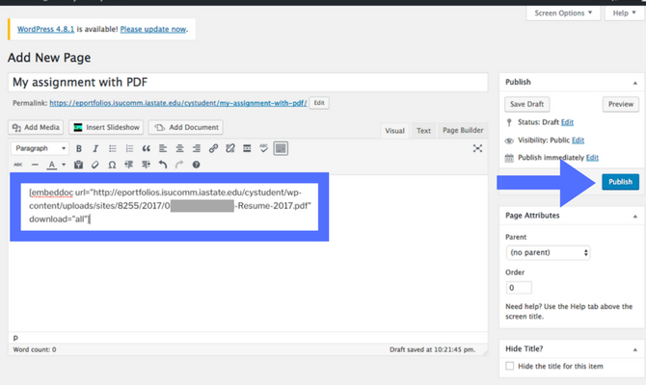
Task: Toggle the spellchecker
Action: [263, 148]
